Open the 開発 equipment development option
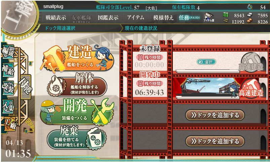270x162 pixels. pyautogui.click(x=77, y=112)
